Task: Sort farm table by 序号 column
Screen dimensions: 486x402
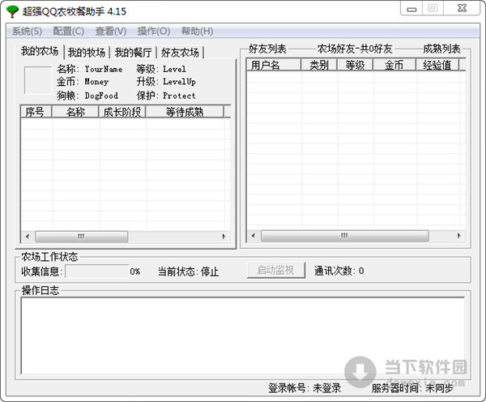Action: tap(36, 112)
